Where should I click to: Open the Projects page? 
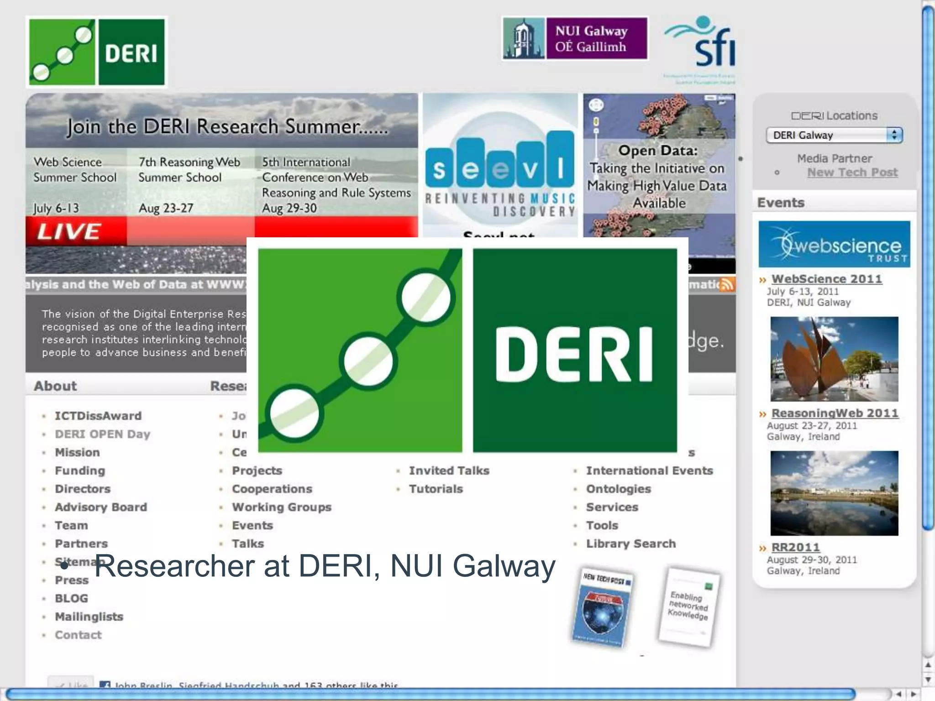pyautogui.click(x=257, y=471)
